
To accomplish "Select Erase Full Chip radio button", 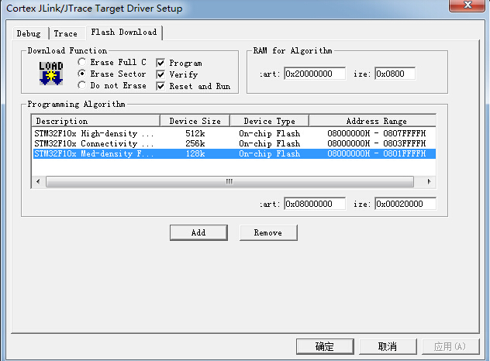I will [82, 62].
